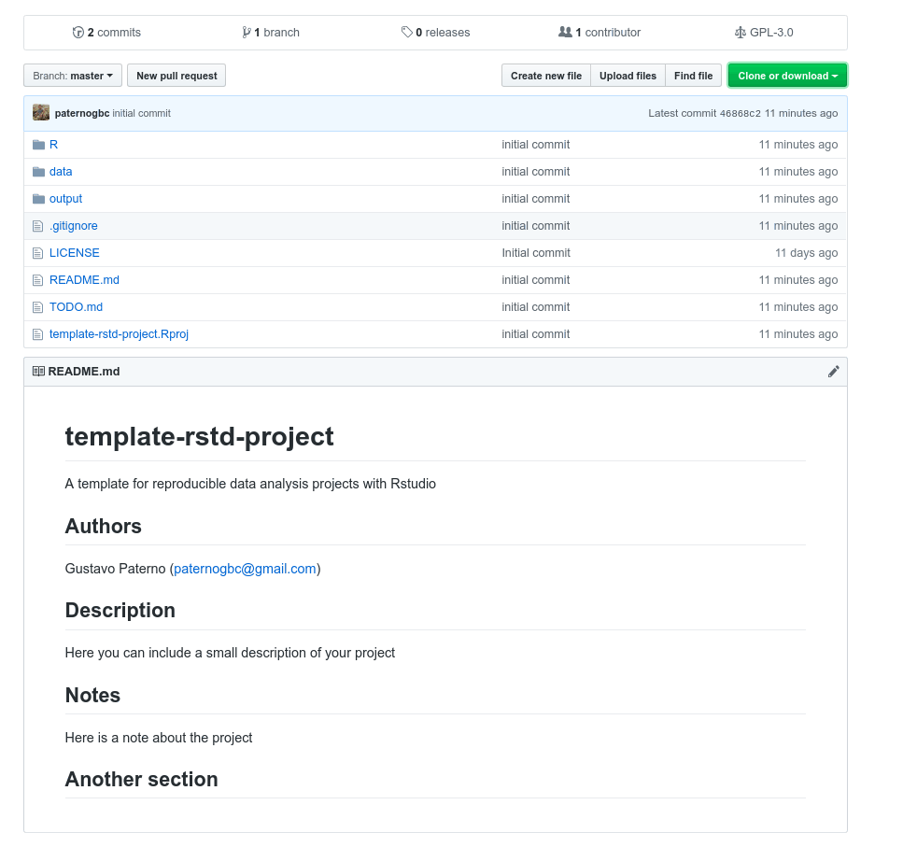The height and width of the screenshot is (847, 903).
Task: Click Find file button
Action: (x=694, y=76)
